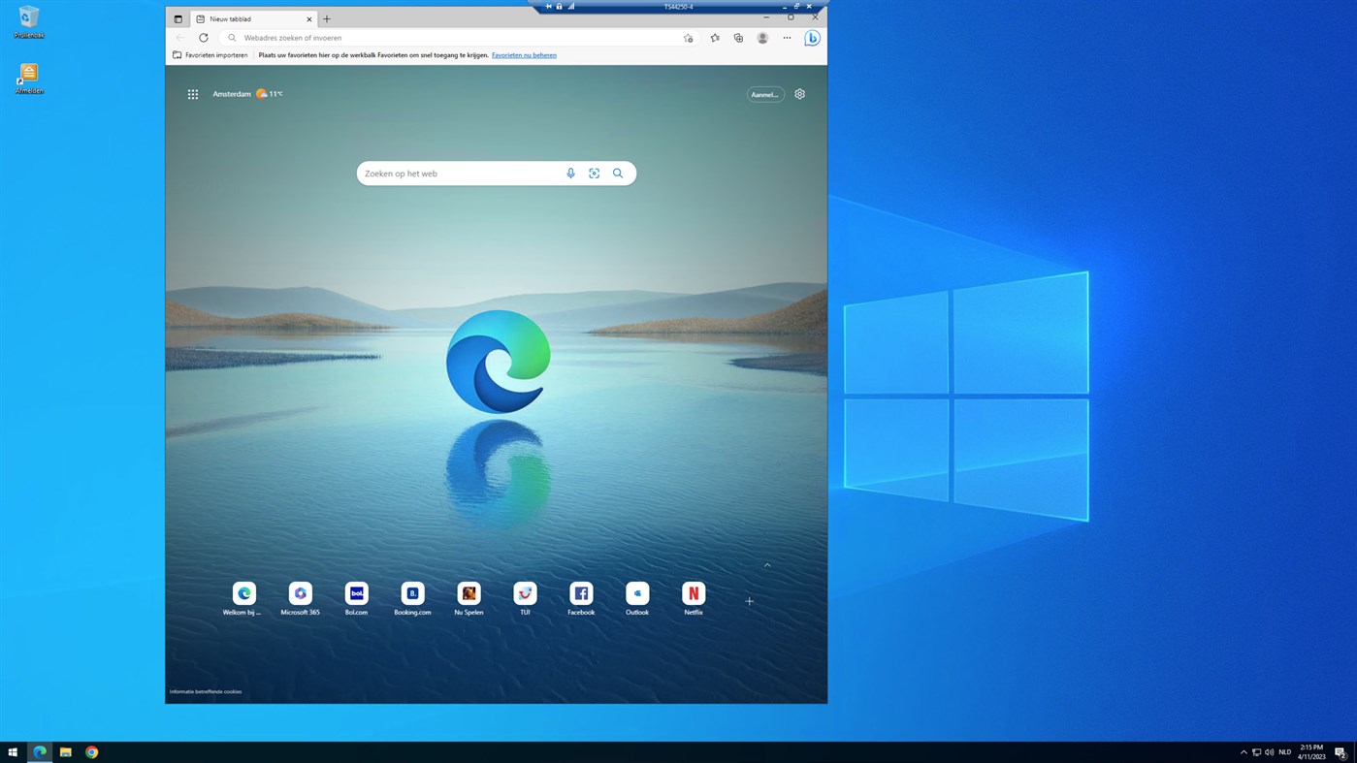Open the apps grid launcher on new tab page
1357x763 pixels.
coord(193,94)
